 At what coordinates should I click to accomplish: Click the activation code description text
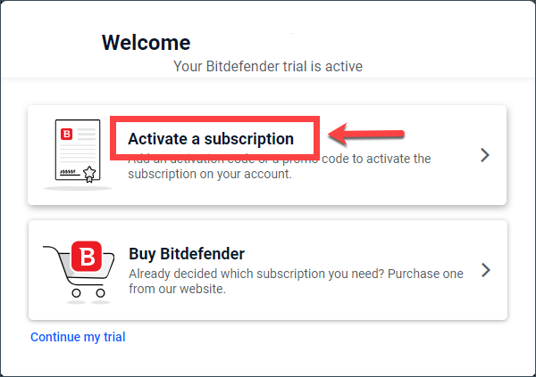click(x=280, y=166)
